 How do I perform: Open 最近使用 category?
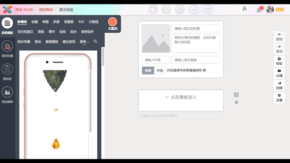(69, 42)
